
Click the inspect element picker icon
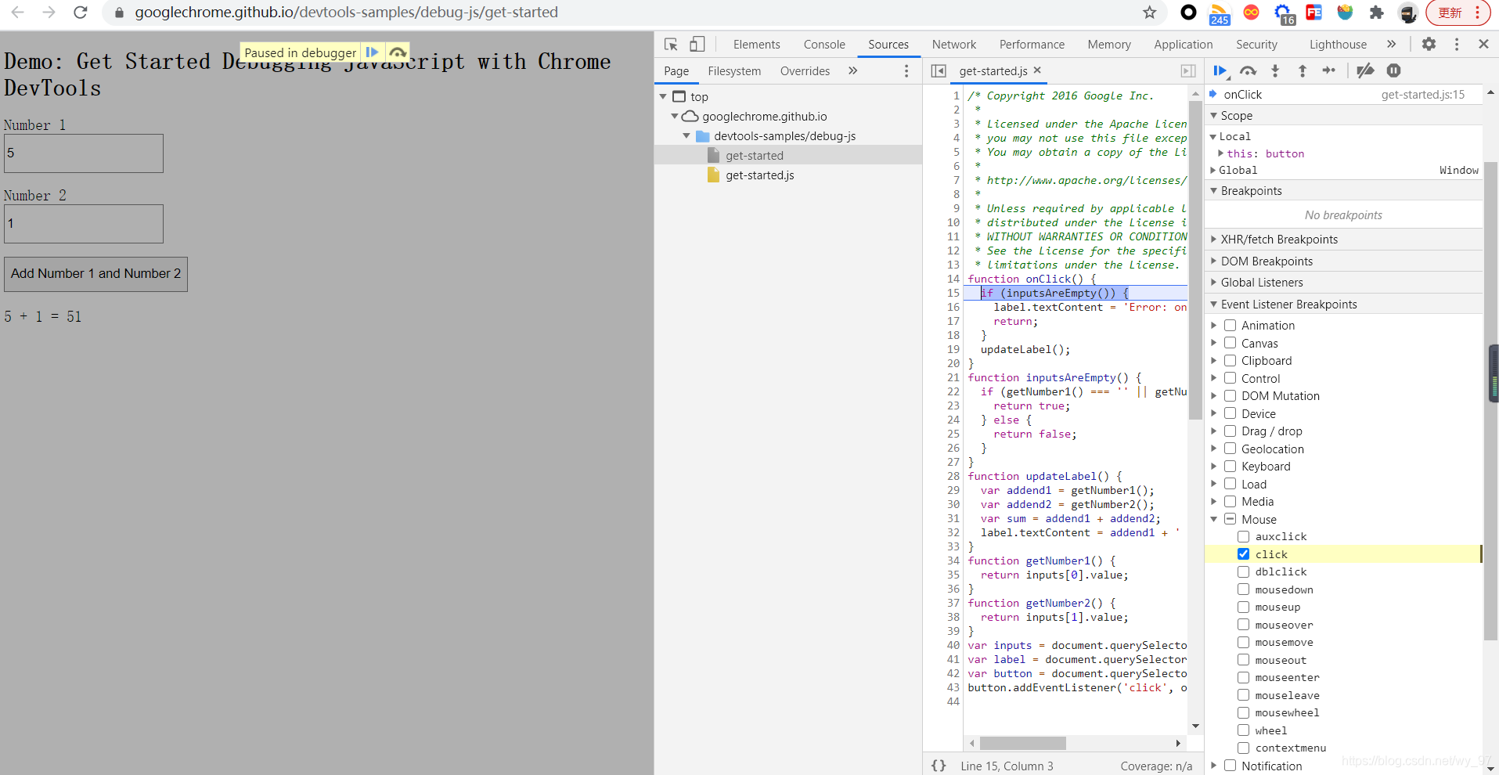[671, 44]
